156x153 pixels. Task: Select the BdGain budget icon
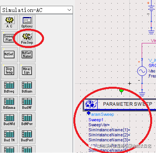(27, 87)
